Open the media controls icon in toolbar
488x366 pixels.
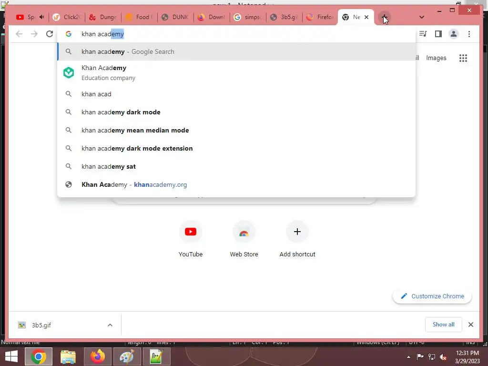click(x=423, y=34)
